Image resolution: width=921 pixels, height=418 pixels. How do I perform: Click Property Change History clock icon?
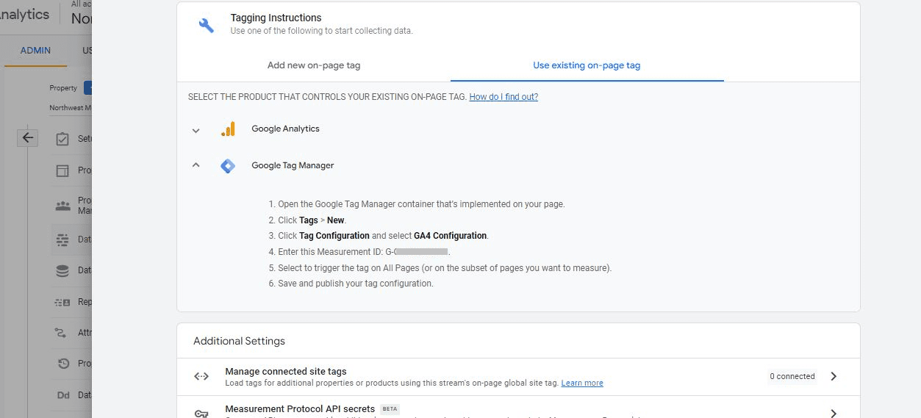[x=63, y=364]
